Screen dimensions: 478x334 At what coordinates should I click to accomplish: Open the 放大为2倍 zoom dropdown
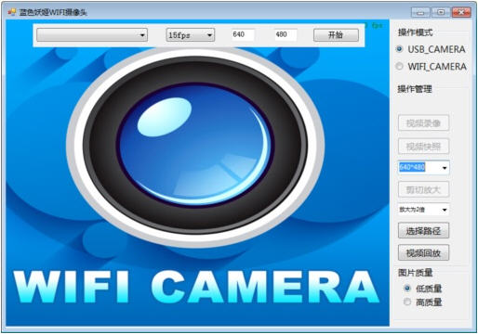(423, 210)
